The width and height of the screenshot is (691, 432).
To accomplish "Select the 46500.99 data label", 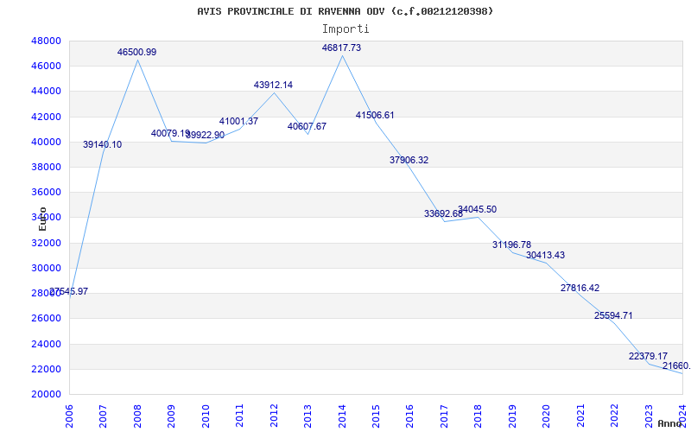I will 136,52.
